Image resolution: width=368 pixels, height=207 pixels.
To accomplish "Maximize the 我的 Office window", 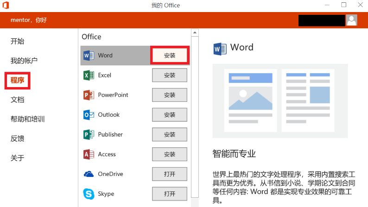I will [x=343, y=5].
